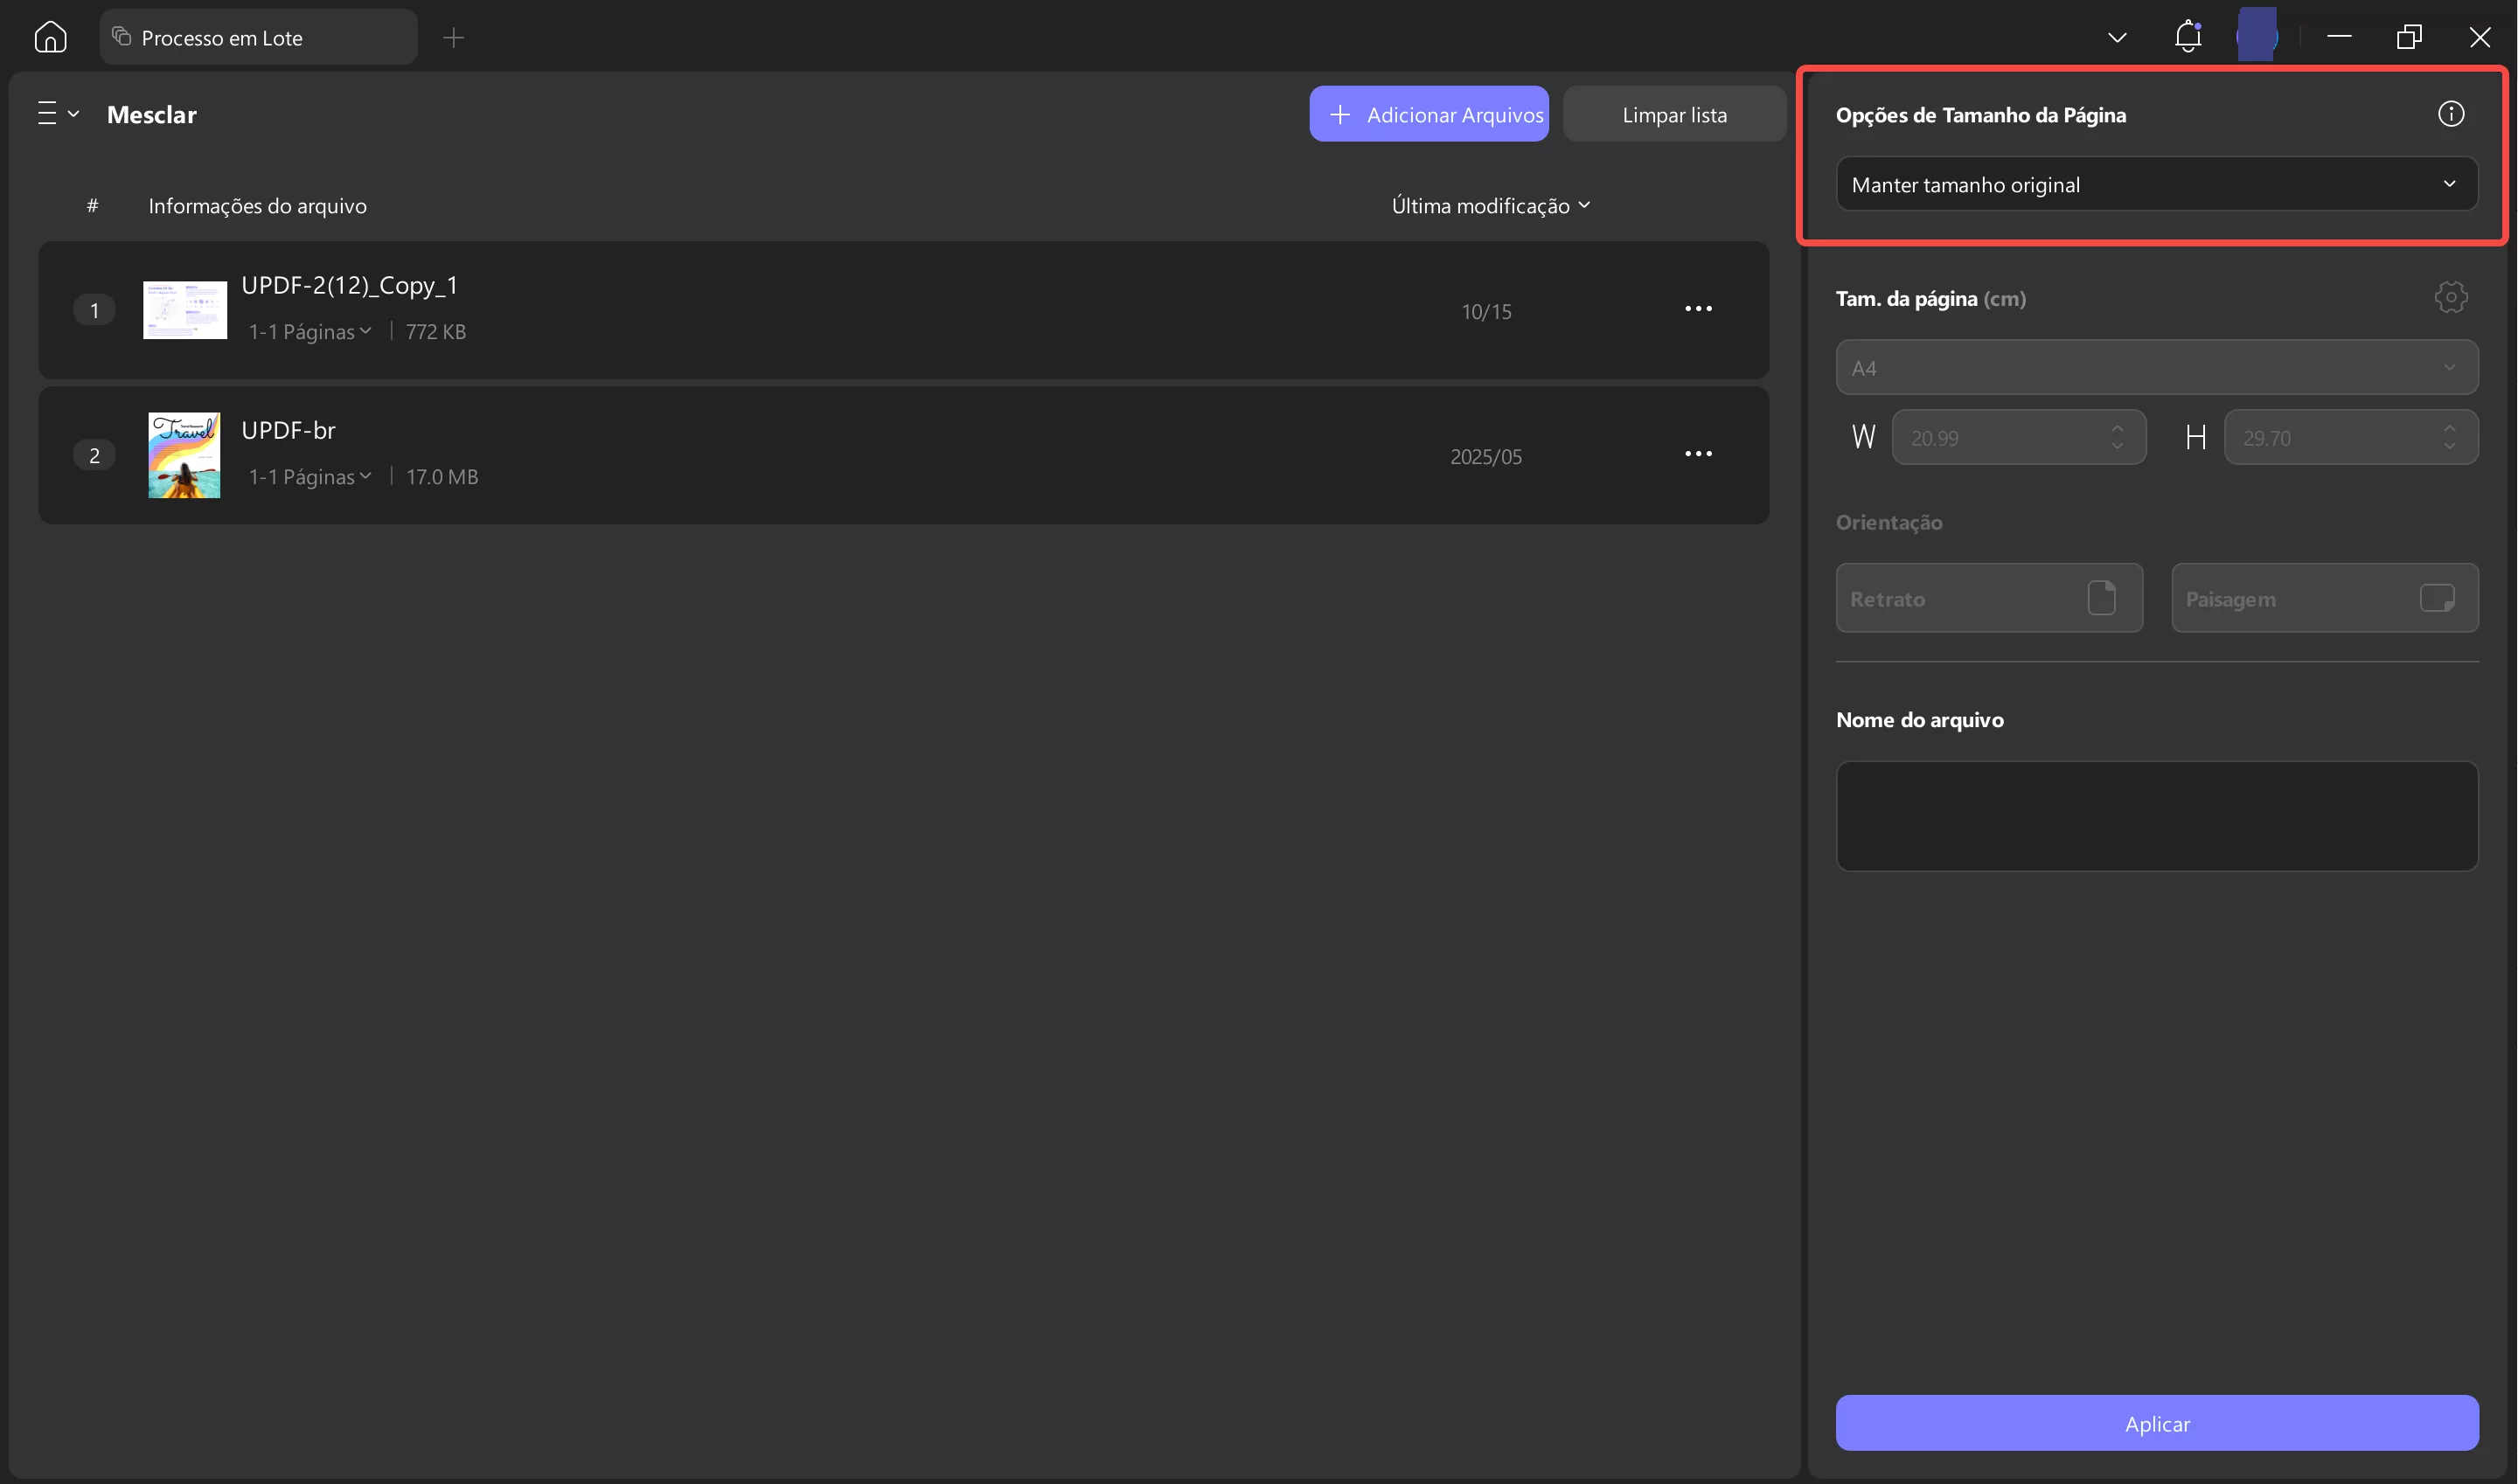Click the Limpar lista button

(x=1673, y=114)
